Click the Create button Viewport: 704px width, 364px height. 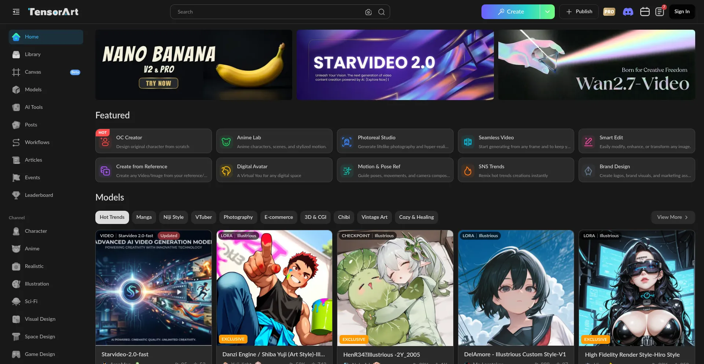tap(511, 12)
